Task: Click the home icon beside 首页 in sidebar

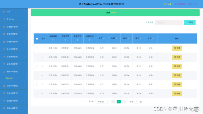Action: tap(4, 12)
